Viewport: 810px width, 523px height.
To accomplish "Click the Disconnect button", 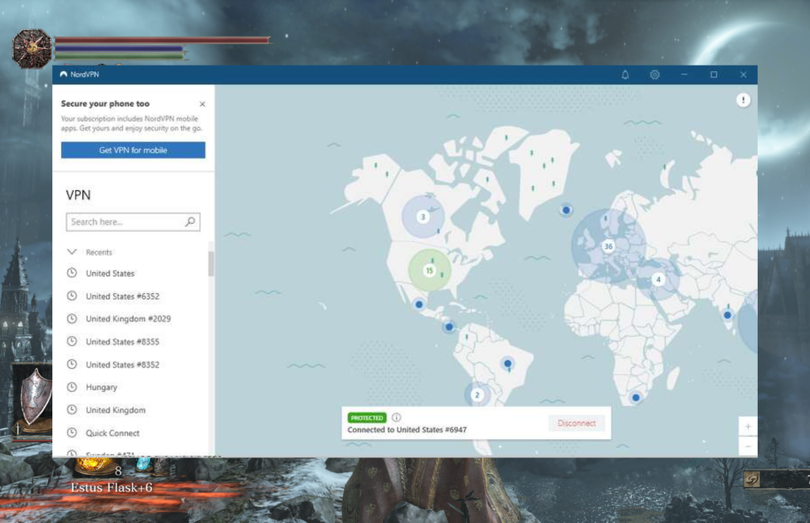I will pos(576,423).
